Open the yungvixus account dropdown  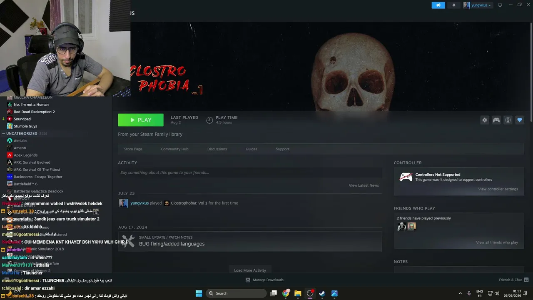[x=478, y=5]
